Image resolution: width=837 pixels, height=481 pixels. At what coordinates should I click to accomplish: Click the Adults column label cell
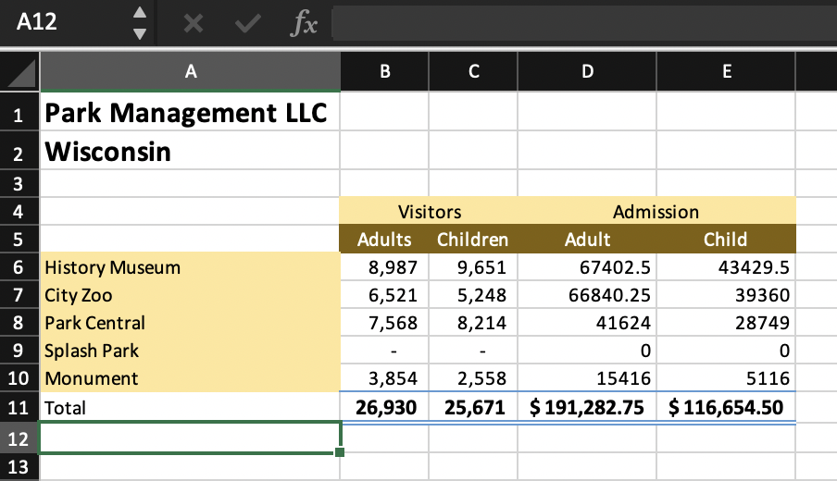pyautogui.click(x=384, y=240)
